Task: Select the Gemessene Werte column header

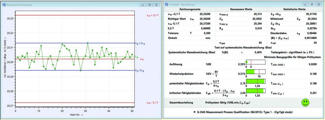Action: (241, 9)
